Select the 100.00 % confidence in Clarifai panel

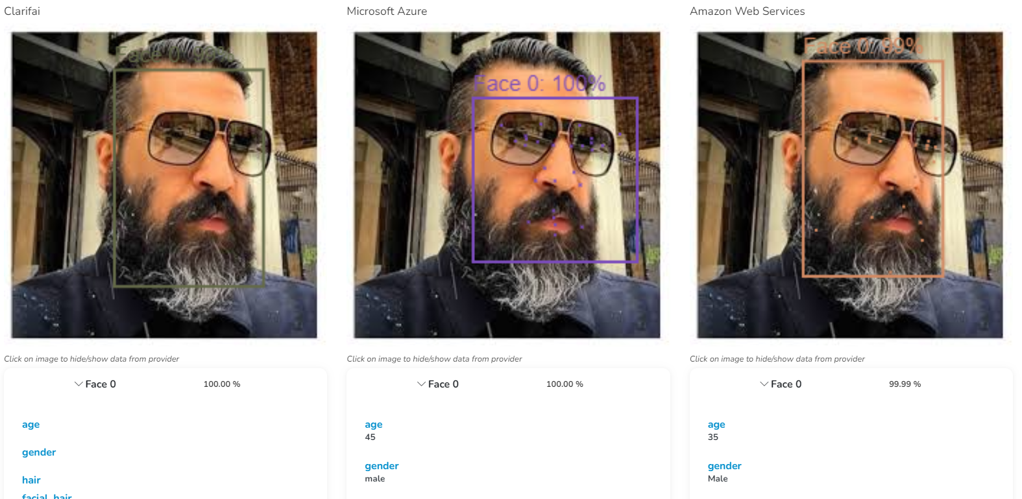click(x=222, y=384)
